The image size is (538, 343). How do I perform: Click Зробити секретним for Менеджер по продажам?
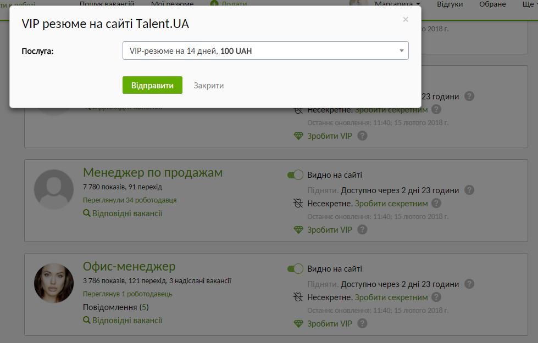(391, 204)
